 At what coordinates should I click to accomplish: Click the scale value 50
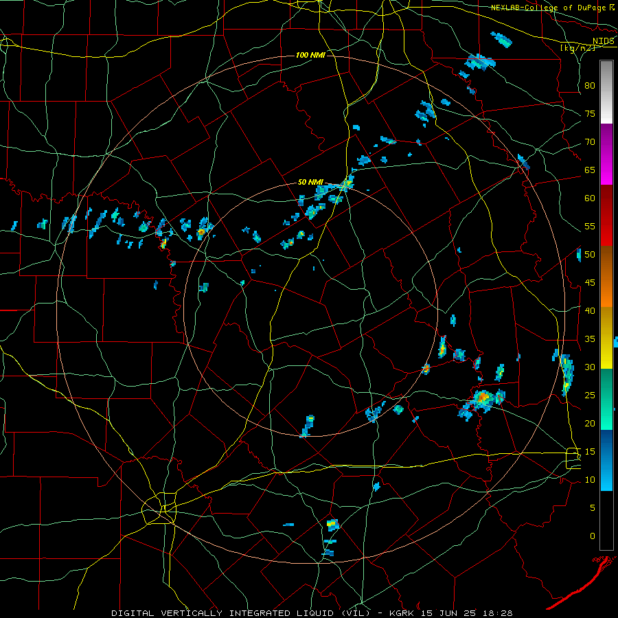[x=590, y=255]
